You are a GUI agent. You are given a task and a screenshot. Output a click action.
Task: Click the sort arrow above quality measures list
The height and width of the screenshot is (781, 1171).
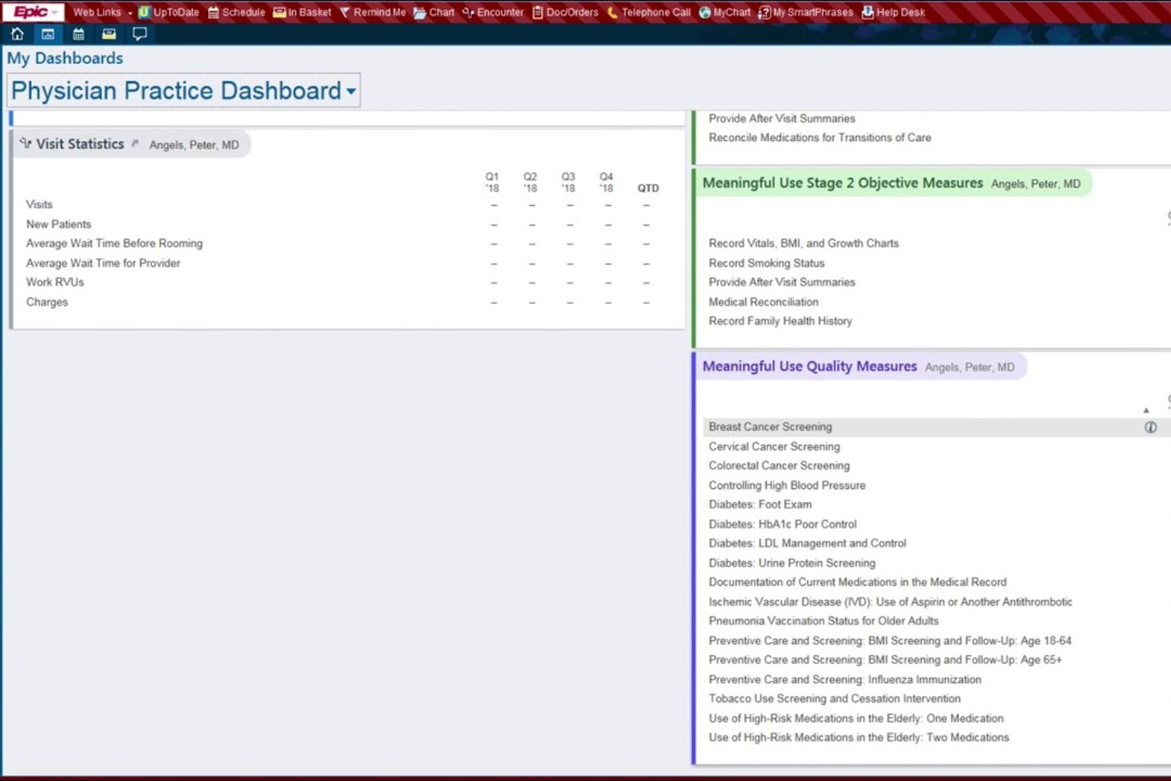pos(1146,410)
